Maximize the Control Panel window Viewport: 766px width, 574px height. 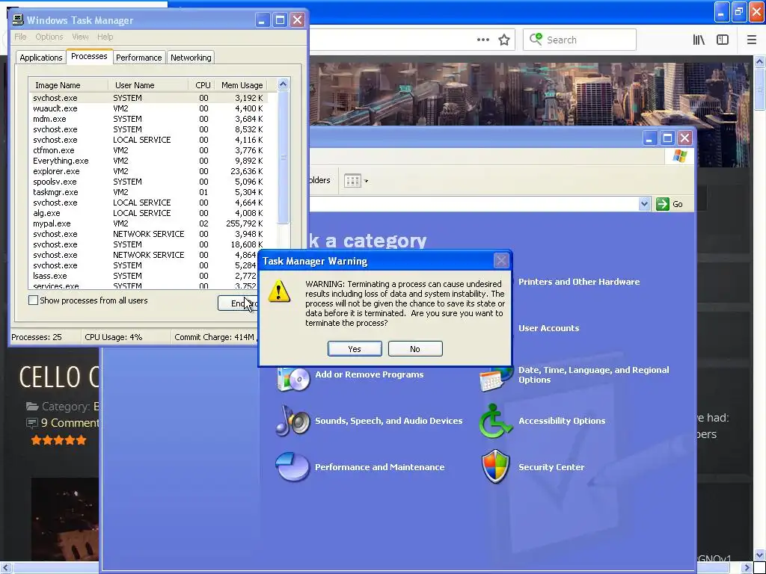[x=667, y=138]
